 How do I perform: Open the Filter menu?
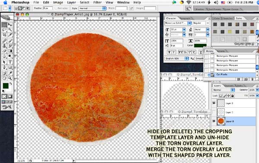98,2
